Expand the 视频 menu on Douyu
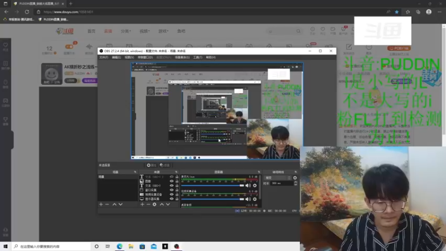This screenshot has height=251, width=446. click(x=144, y=31)
